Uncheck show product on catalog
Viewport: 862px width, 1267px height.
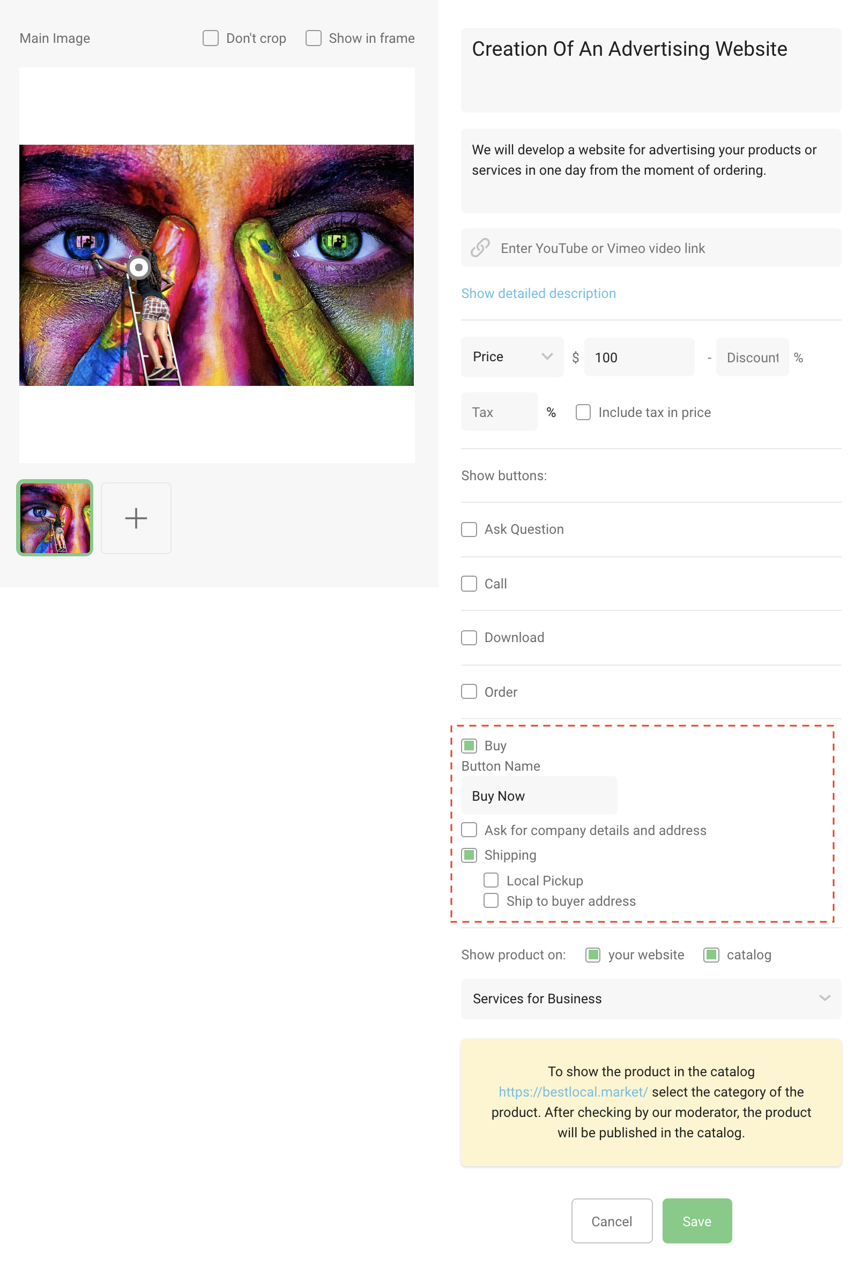pyautogui.click(x=711, y=955)
